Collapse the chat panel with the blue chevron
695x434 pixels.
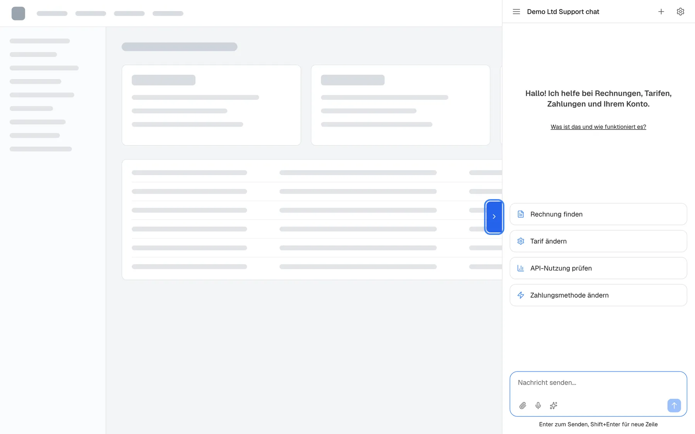tap(494, 217)
